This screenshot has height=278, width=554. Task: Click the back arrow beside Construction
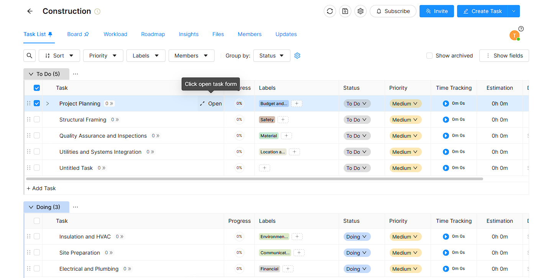30,12
